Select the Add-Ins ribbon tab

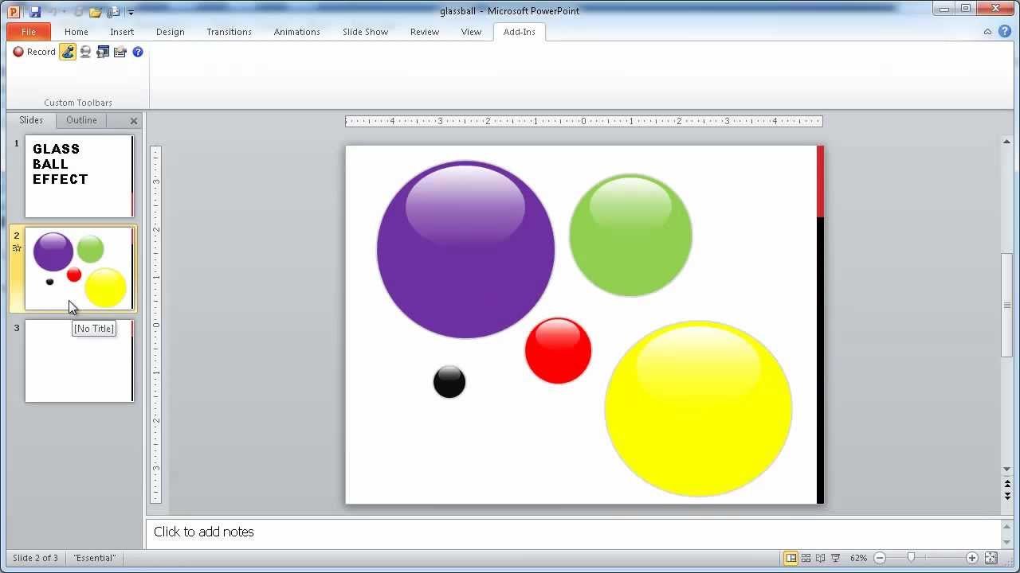click(520, 32)
